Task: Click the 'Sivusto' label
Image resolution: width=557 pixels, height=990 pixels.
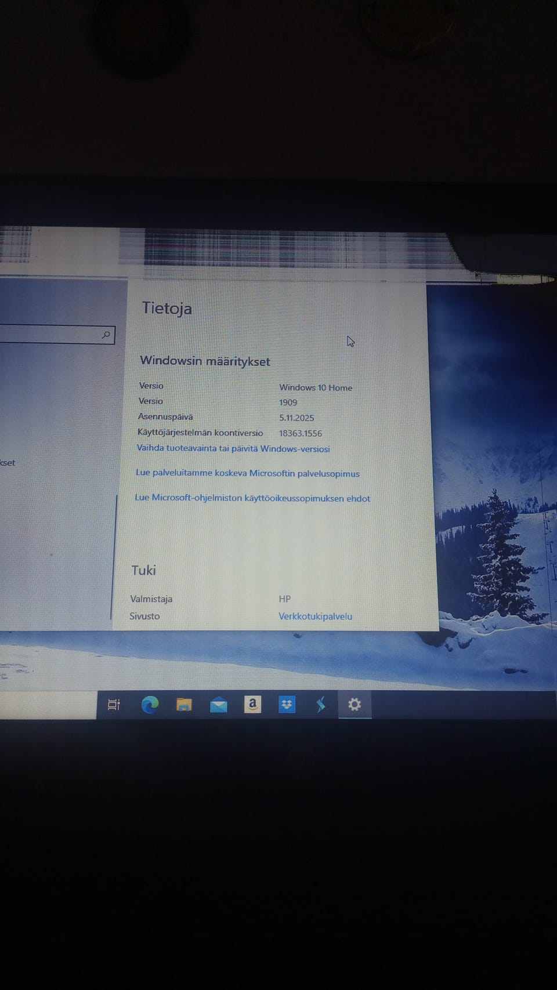Action: coord(144,617)
